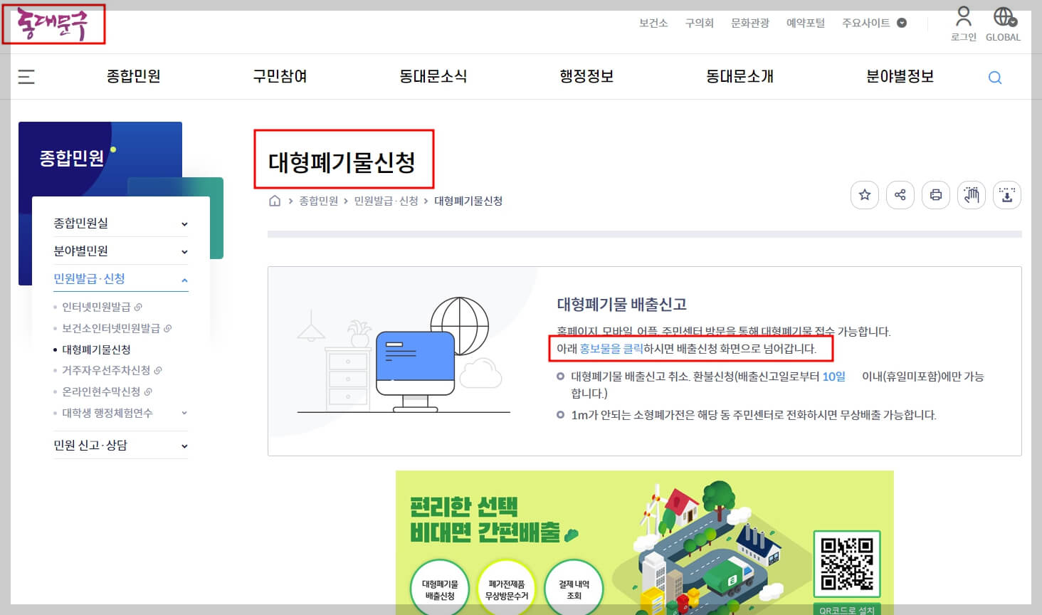Download the page via the scrap icon
Image resolution: width=1042 pixels, height=615 pixels.
[x=1006, y=194]
